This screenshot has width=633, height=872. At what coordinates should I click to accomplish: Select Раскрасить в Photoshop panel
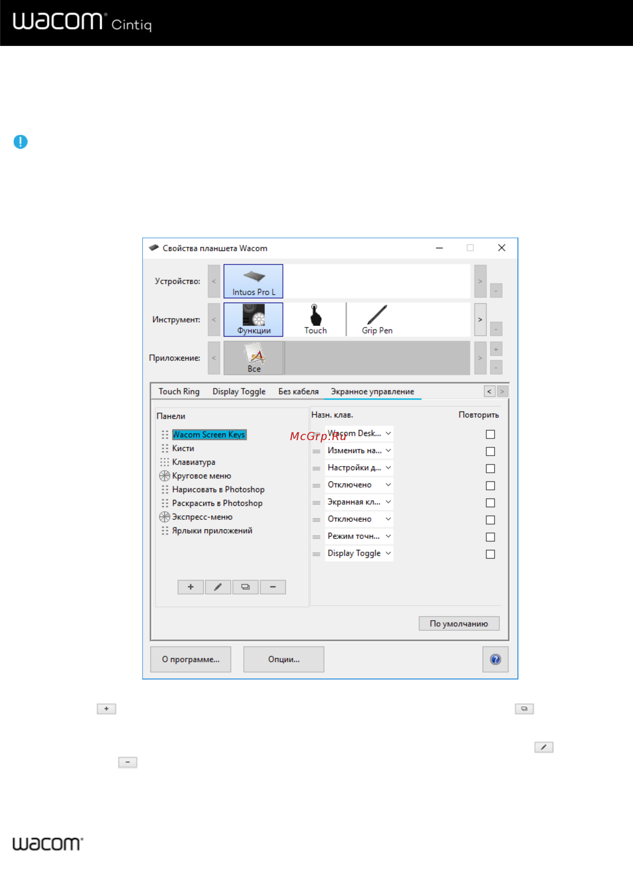point(218,503)
